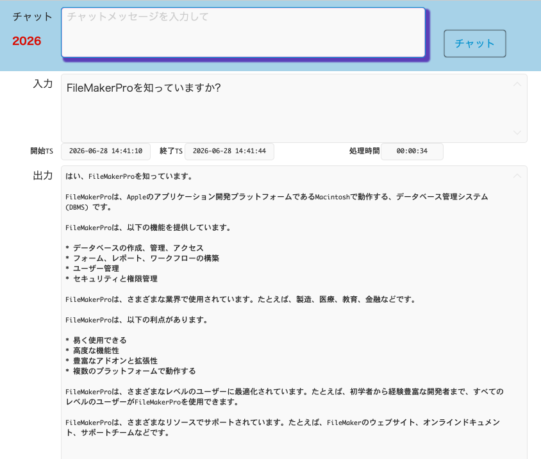Click the 入力 label
This screenshot has width=541, height=459.
(x=43, y=84)
